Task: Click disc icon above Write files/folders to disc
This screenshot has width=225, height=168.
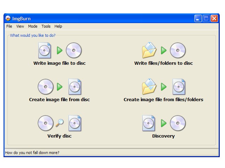Action: (178, 50)
